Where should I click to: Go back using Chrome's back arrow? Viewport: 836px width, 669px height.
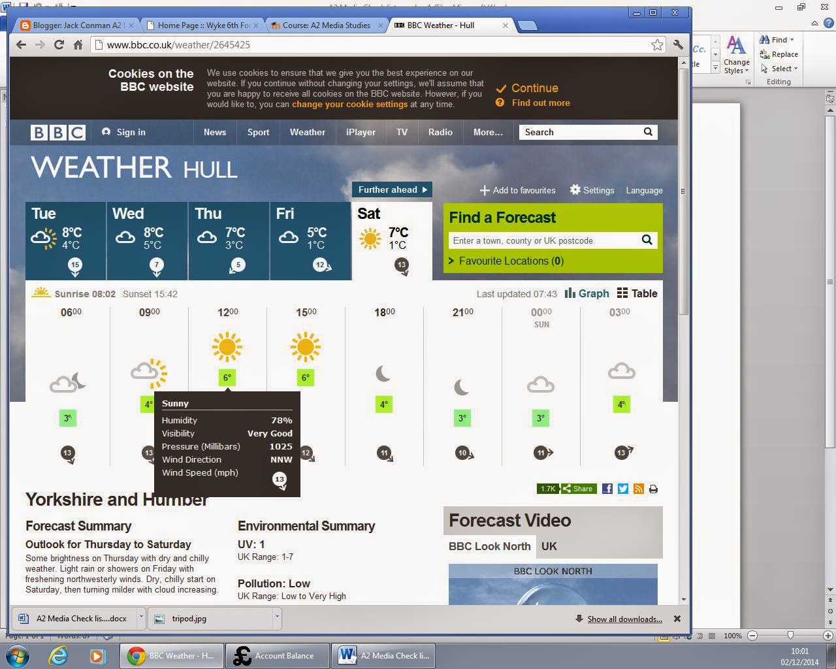pyautogui.click(x=21, y=44)
